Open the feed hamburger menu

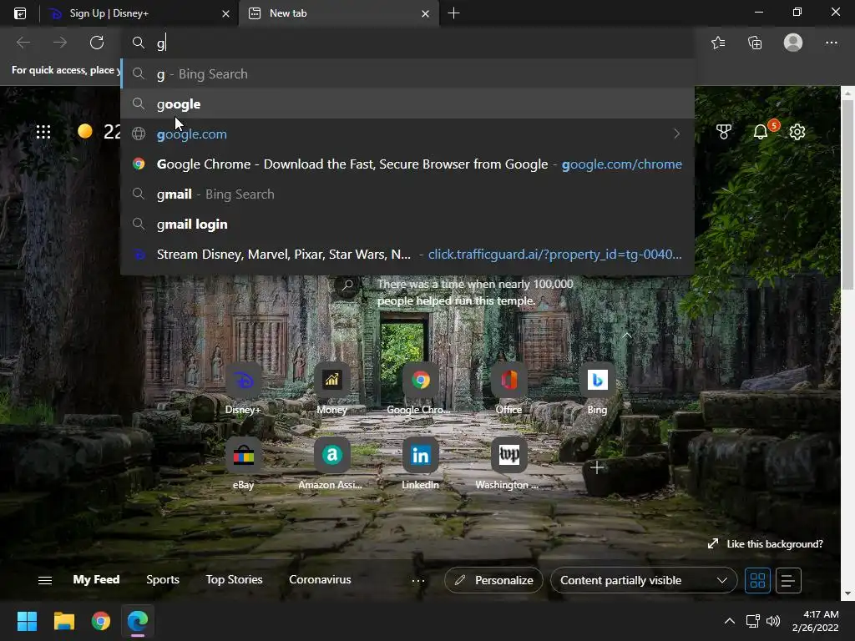point(45,580)
